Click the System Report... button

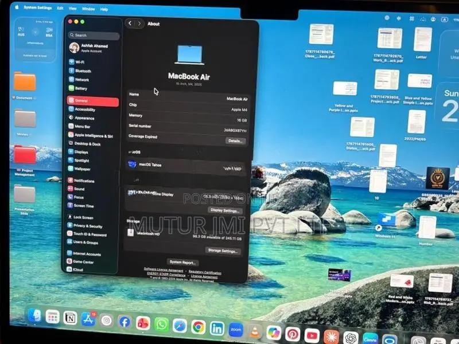tap(182, 263)
